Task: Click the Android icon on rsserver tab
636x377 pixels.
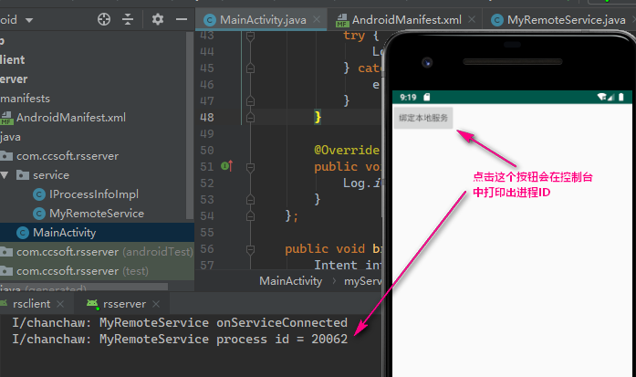Action: coord(92,304)
